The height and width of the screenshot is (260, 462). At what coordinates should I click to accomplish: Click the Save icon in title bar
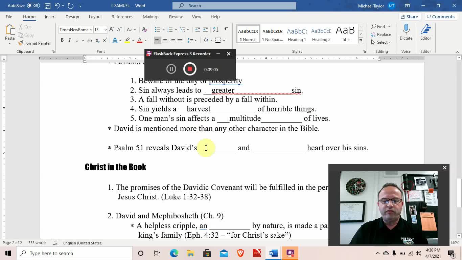click(48, 6)
